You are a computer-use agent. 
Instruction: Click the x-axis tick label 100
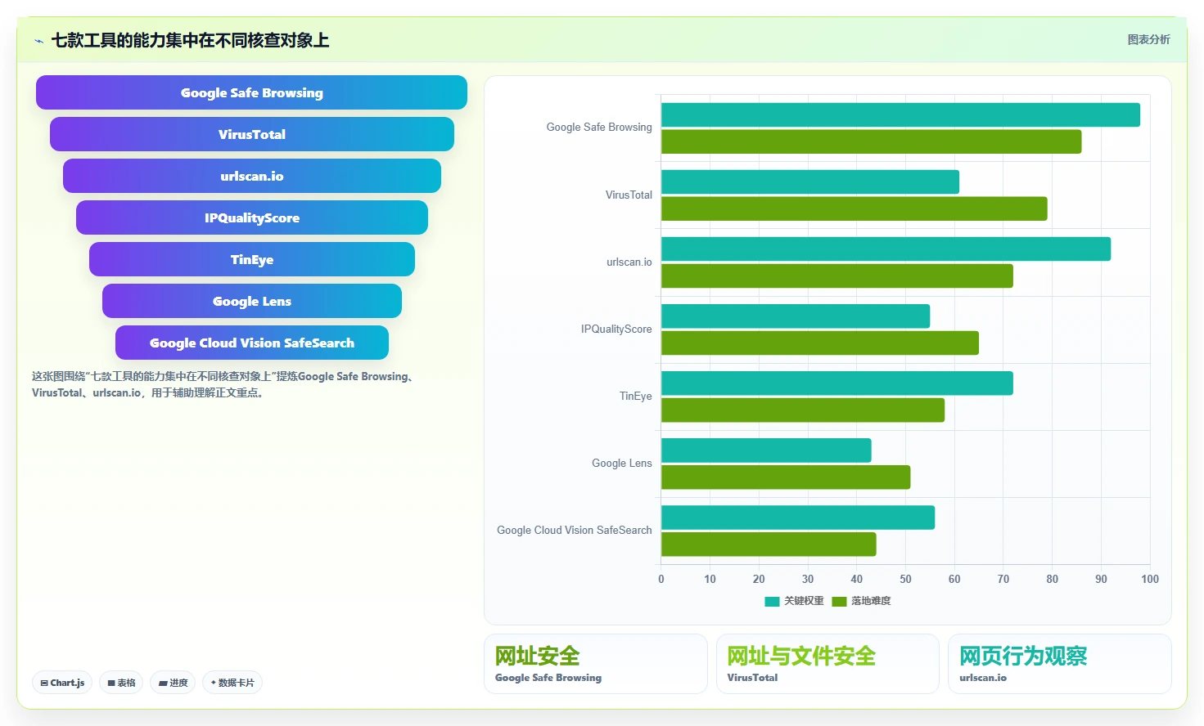click(1150, 579)
